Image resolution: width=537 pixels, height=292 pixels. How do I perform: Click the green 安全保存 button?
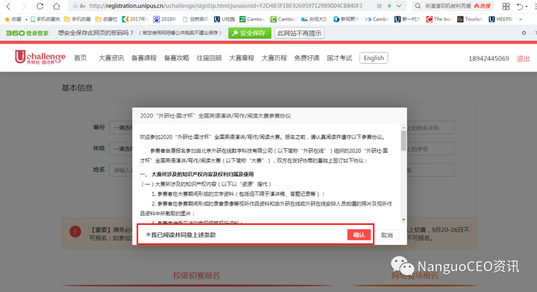coord(249,33)
